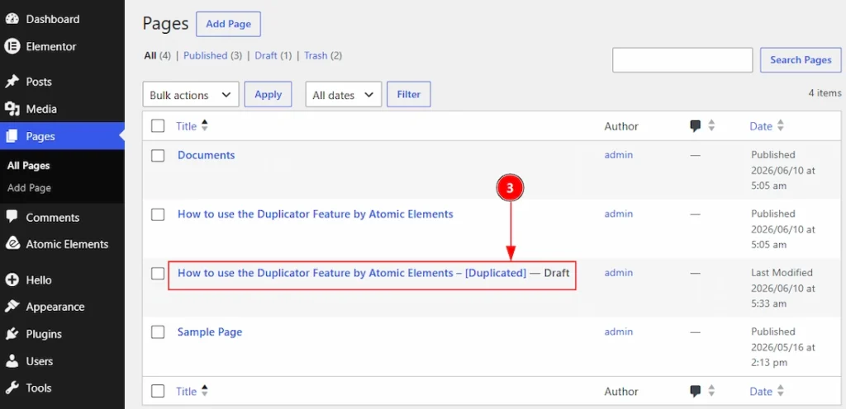This screenshot has height=409, width=846.
Task: Open the Documents page title link
Action: 206,155
